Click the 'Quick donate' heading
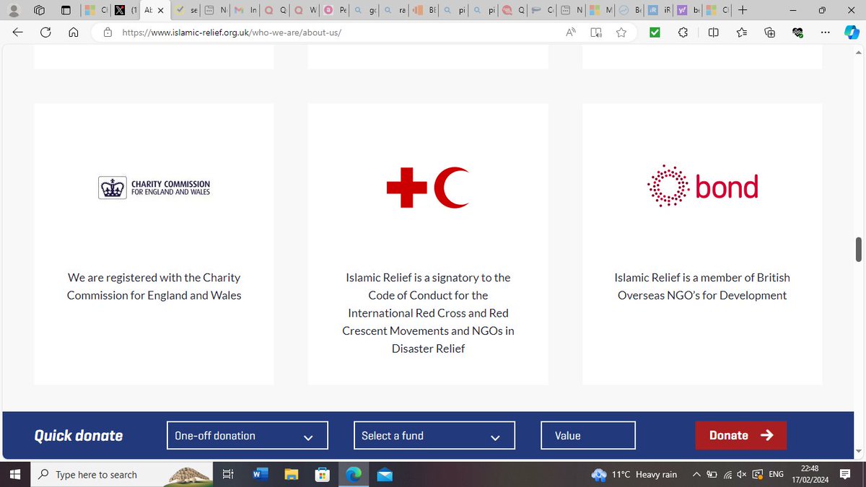 (x=79, y=435)
